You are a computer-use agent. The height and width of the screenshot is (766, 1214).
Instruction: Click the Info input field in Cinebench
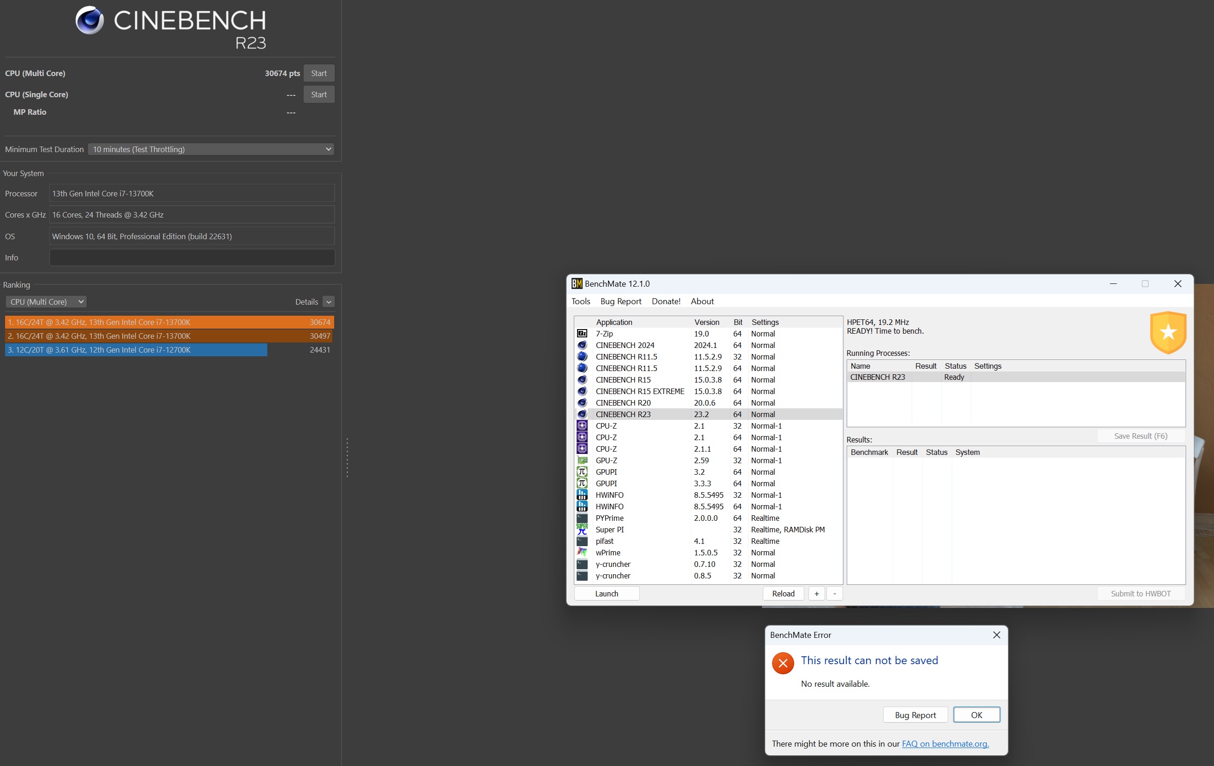(x=192, y=258)
